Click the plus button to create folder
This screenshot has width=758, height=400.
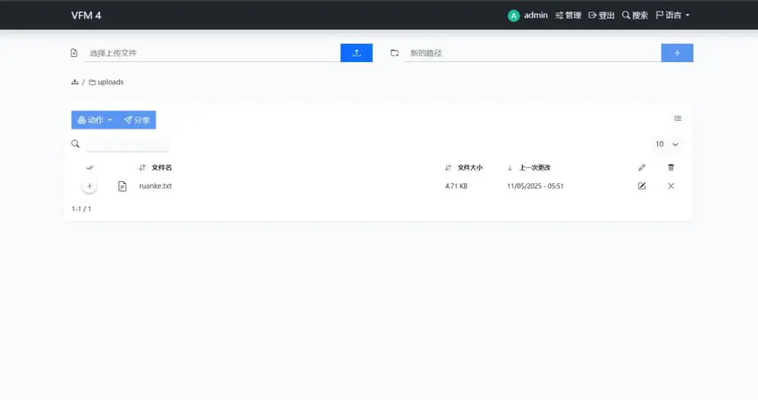pyautogui.click(x=677, y=53)
